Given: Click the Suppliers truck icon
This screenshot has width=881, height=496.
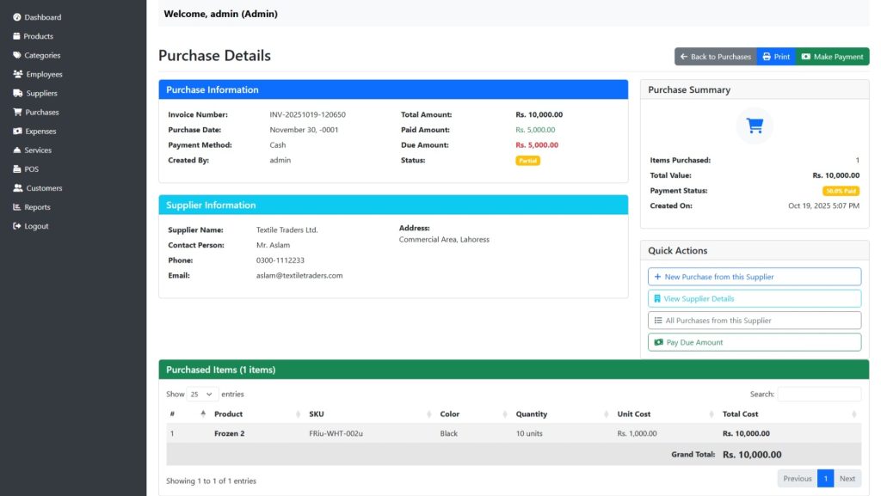Looking at the screenshot, I should pos(17,93).
